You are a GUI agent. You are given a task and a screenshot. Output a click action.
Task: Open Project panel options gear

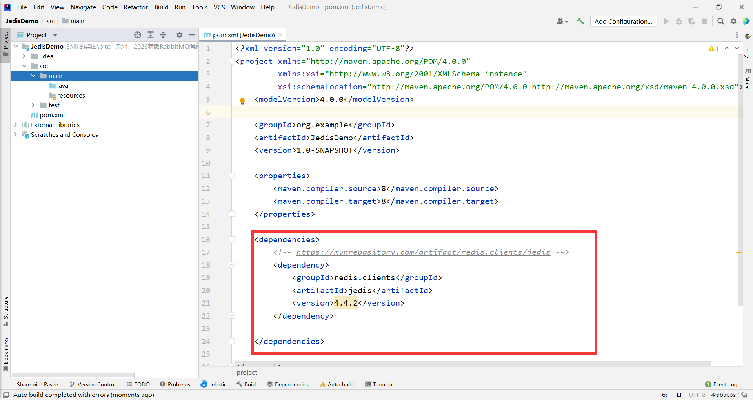tap(180, 35)
